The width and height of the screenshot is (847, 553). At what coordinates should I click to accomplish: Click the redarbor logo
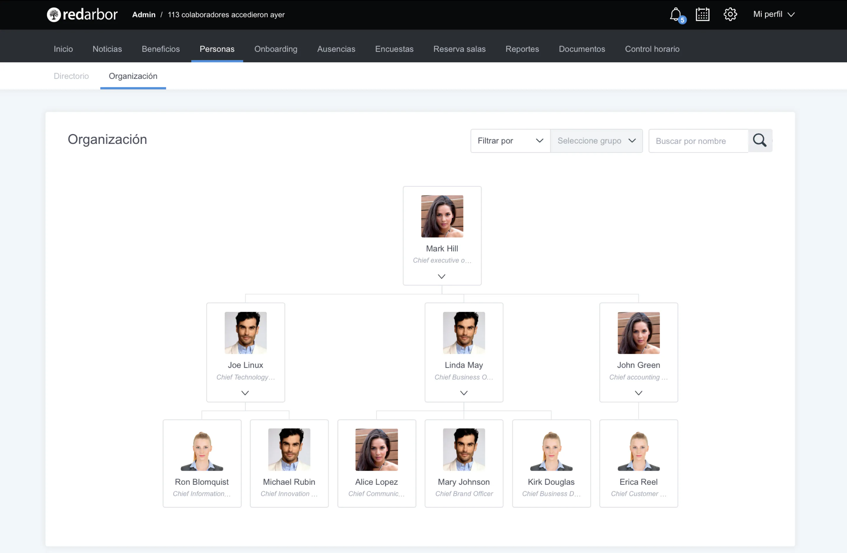tap(82, 15)
